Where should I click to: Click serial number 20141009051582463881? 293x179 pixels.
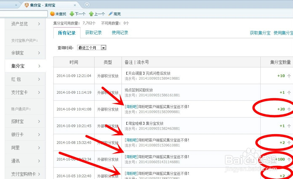159,129
